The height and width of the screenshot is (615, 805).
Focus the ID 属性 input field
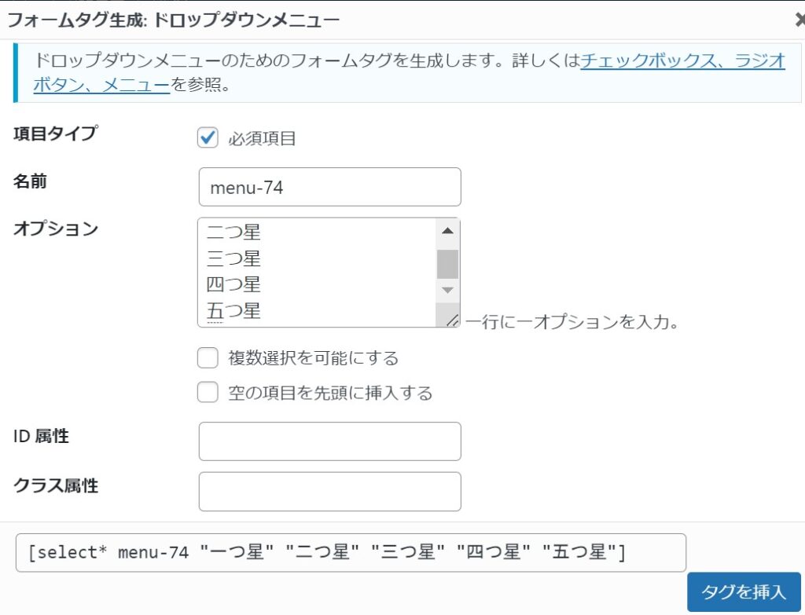[329, 441]
